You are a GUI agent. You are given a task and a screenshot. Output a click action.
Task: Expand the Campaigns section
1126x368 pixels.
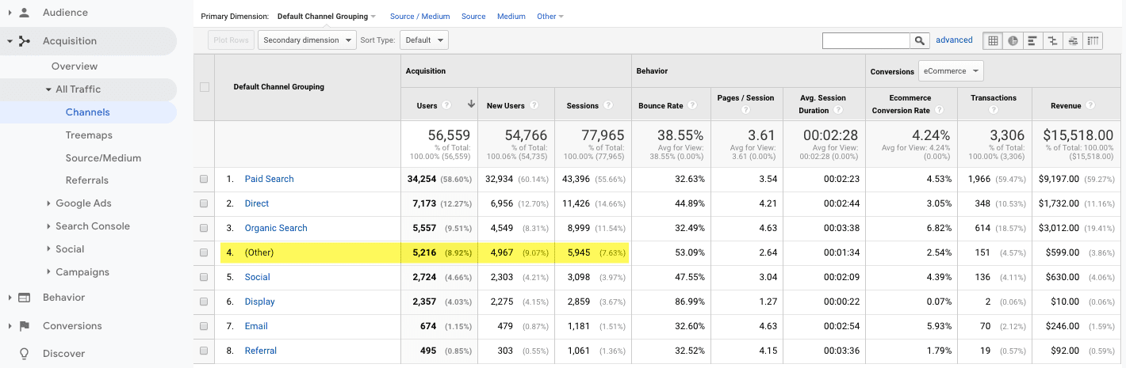coord(48,272)
